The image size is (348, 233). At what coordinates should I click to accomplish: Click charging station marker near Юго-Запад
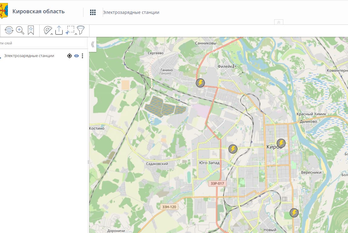click(233, 149)
